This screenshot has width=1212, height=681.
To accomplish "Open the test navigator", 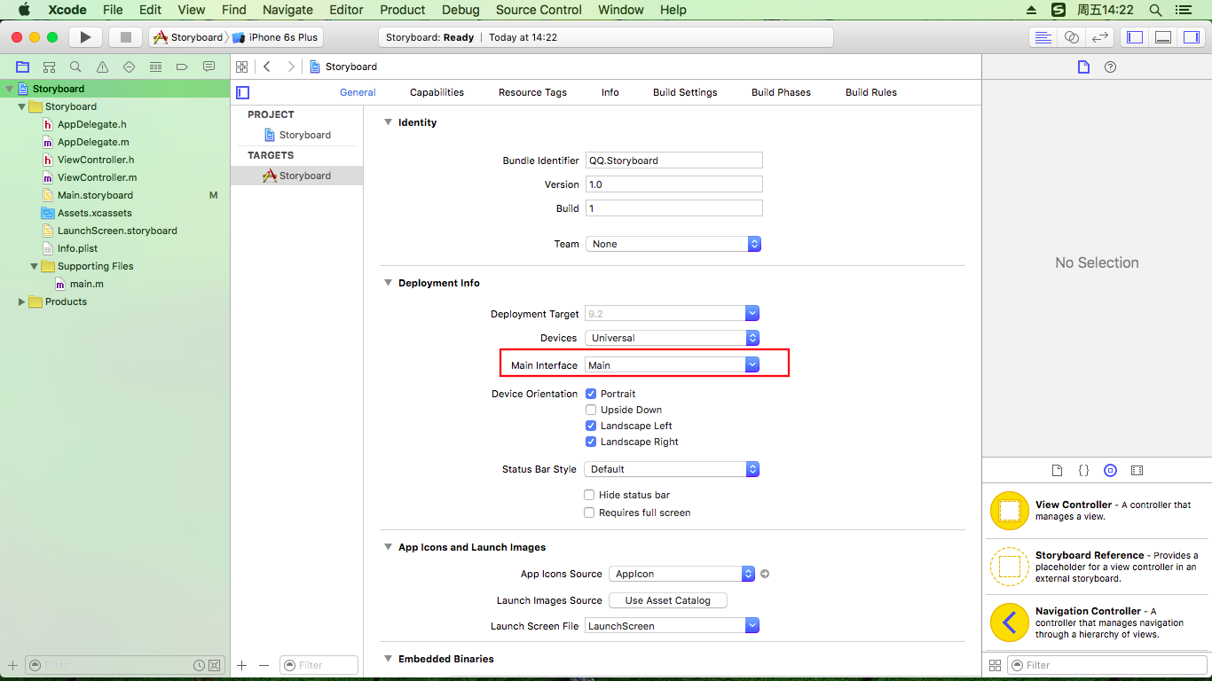I will pos(129,67).
